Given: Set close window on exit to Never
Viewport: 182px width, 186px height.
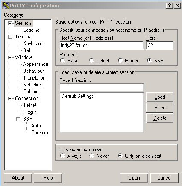Looking at the screenshot, I should (92, 156).
